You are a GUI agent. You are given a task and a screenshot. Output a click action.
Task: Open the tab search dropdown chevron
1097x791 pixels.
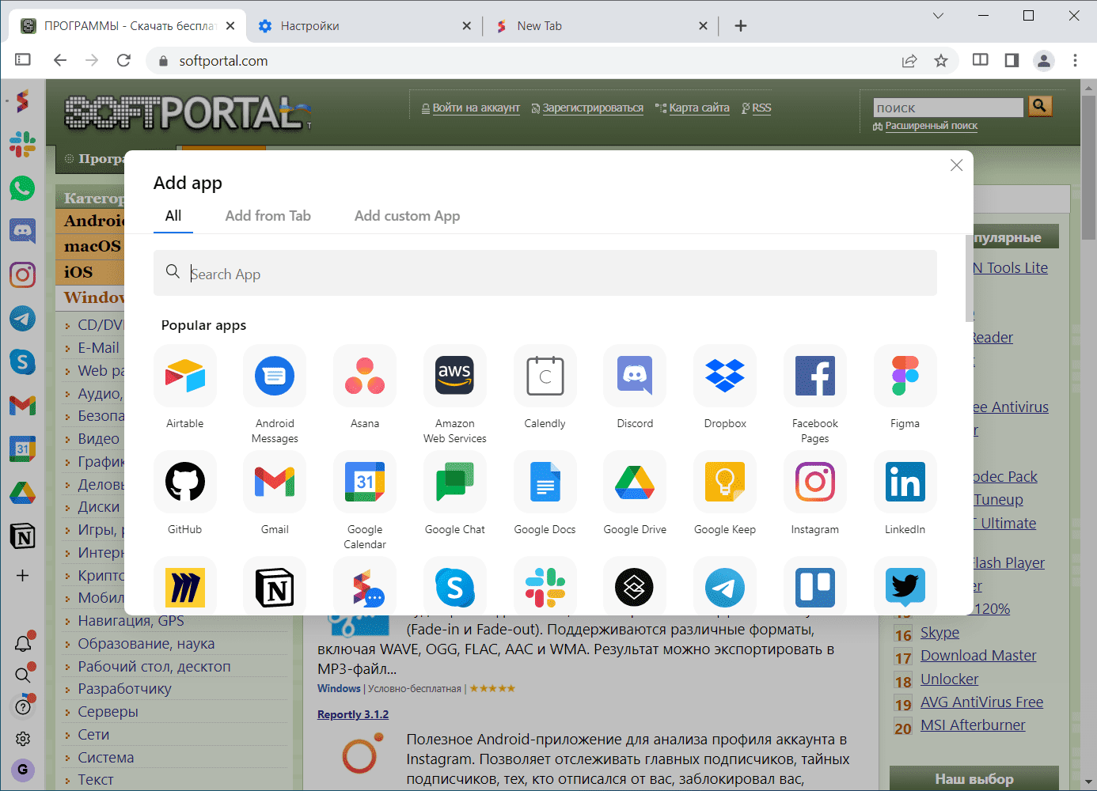[x=938, y=16]
